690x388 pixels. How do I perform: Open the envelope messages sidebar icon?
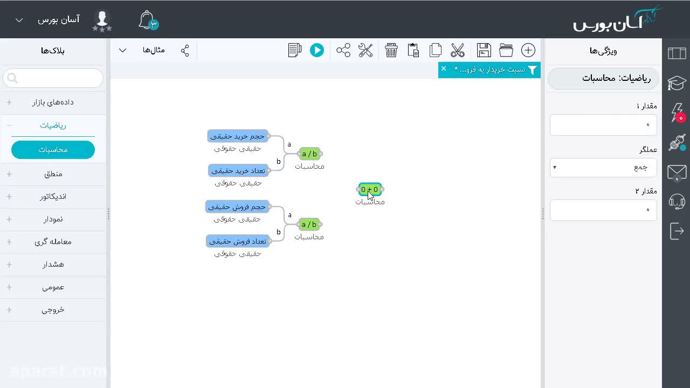pos(677,172)
